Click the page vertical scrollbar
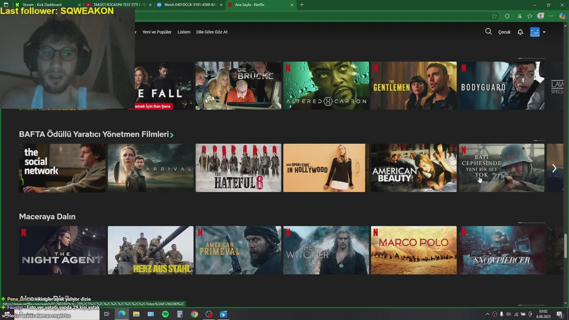Viewport: 569px width, 320px height. (566, 245)
